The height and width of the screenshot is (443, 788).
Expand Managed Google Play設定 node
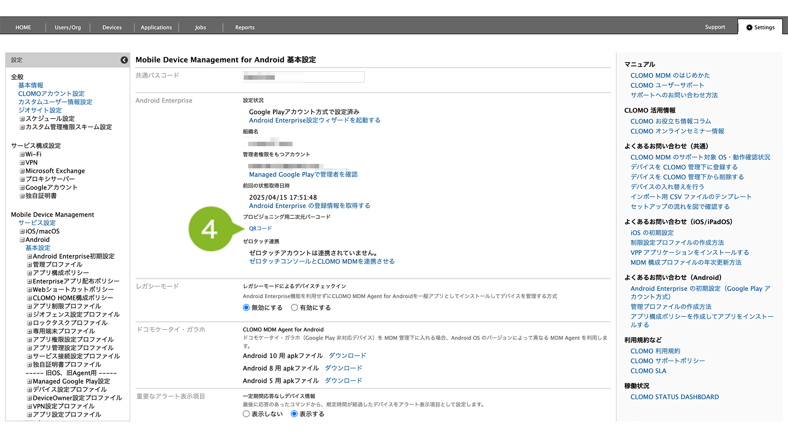click(x=29, y=381)
